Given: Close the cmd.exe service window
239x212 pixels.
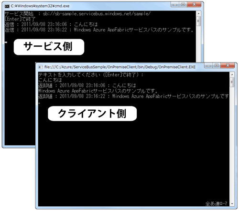Looking at the screenshot, I should click(194, 4).
